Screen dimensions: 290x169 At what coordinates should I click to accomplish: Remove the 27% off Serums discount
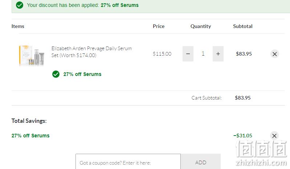tap(274, 136)
